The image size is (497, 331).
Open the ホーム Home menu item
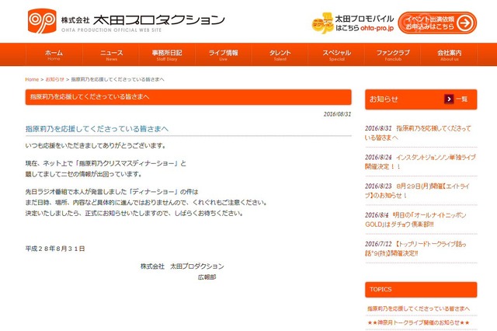pyautogui.click(x=54, y=54)
